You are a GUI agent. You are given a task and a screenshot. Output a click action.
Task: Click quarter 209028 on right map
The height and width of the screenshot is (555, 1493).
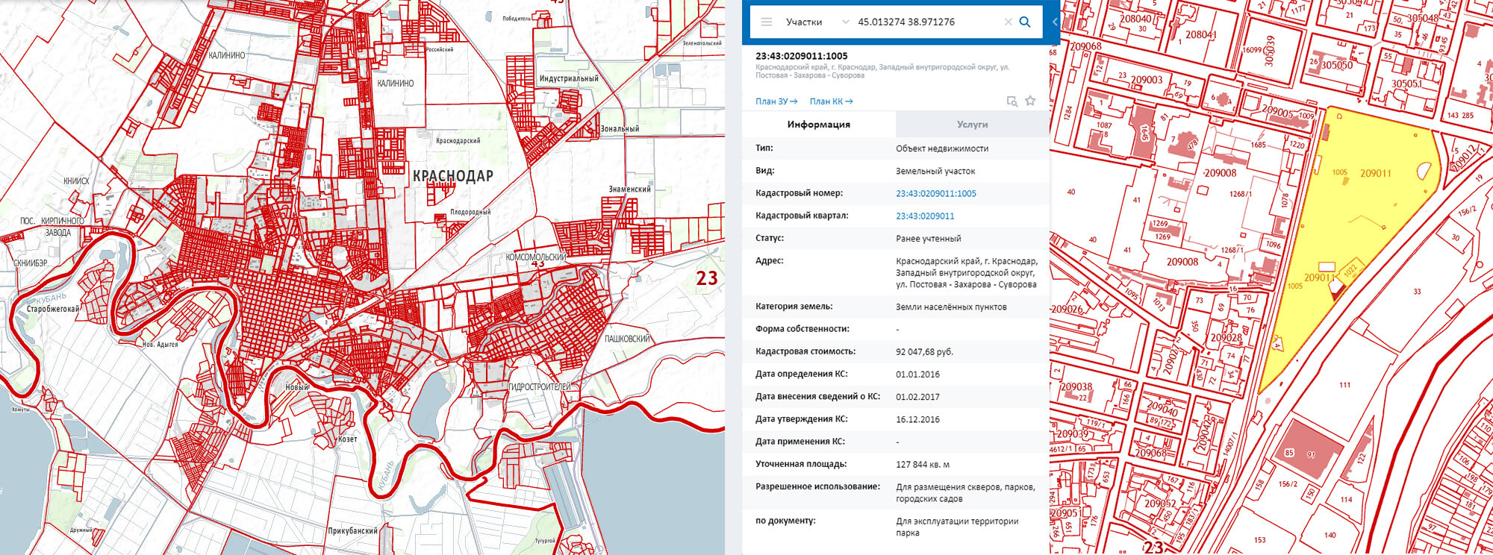coord(1226,337)
